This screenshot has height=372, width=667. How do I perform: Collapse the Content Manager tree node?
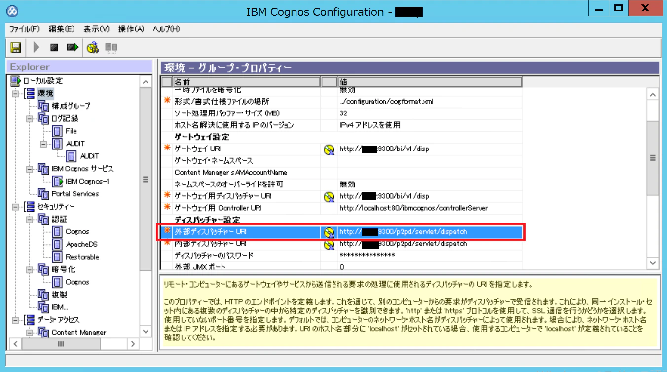point(29,332)
